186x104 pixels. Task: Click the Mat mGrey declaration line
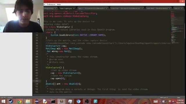pyautogui.click(x=59, y=51)
